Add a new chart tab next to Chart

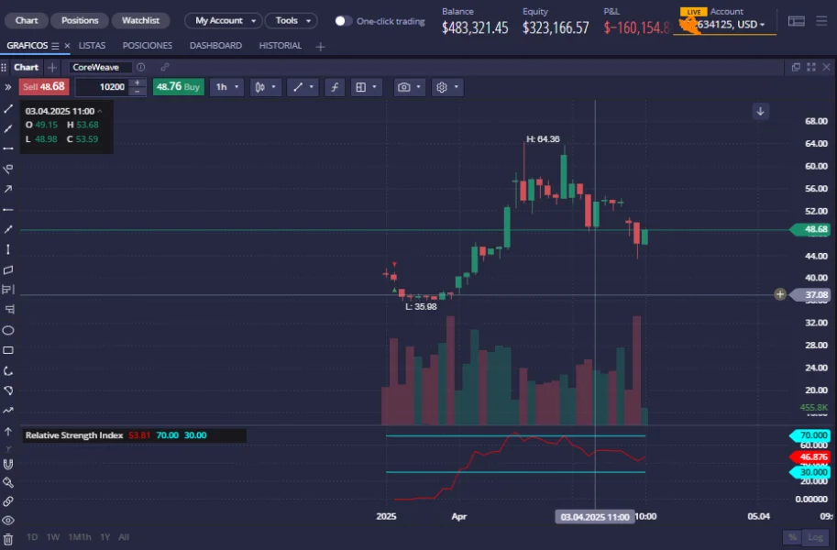(51, 67)
